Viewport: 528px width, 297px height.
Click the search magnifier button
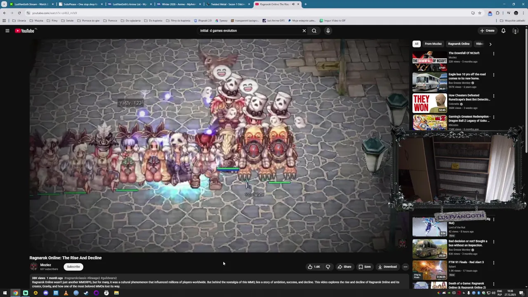click(x=314, y=31)
